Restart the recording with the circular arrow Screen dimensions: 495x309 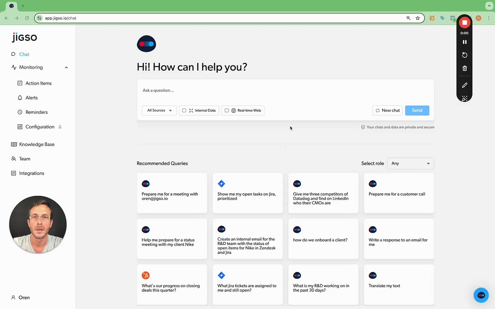click(x=464, y=55)
